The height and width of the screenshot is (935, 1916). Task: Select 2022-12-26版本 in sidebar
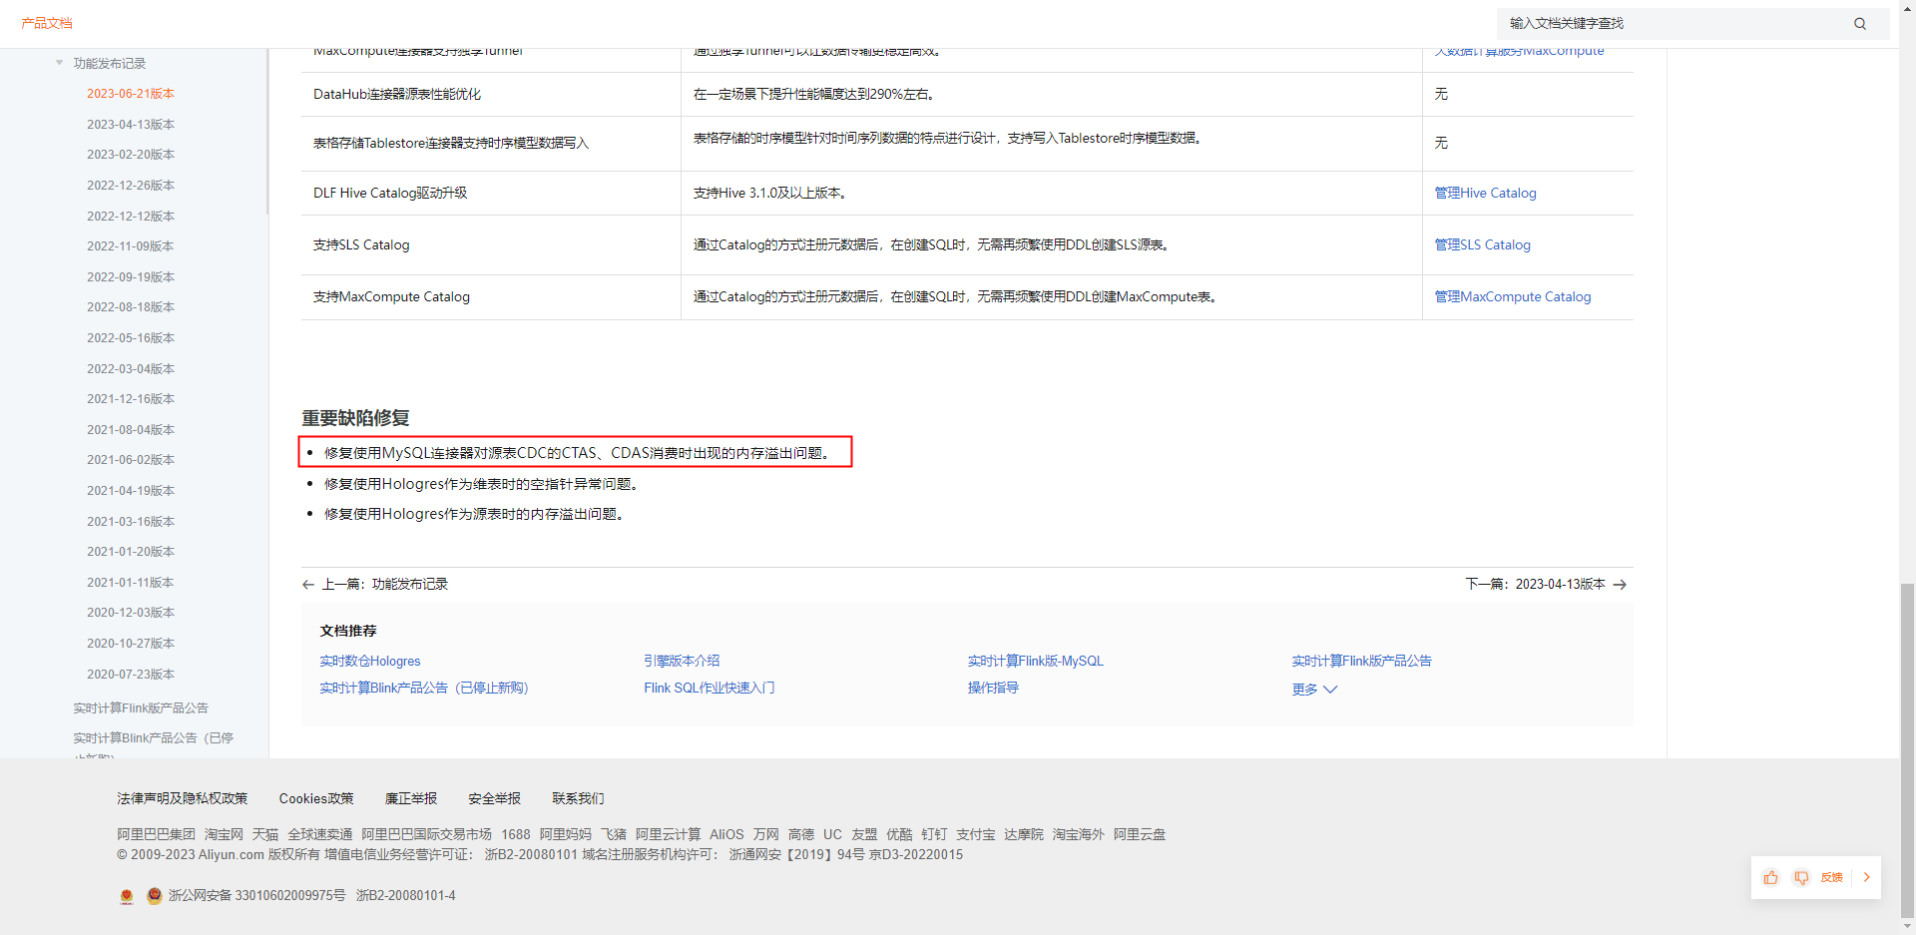click(x=131, y=186)
